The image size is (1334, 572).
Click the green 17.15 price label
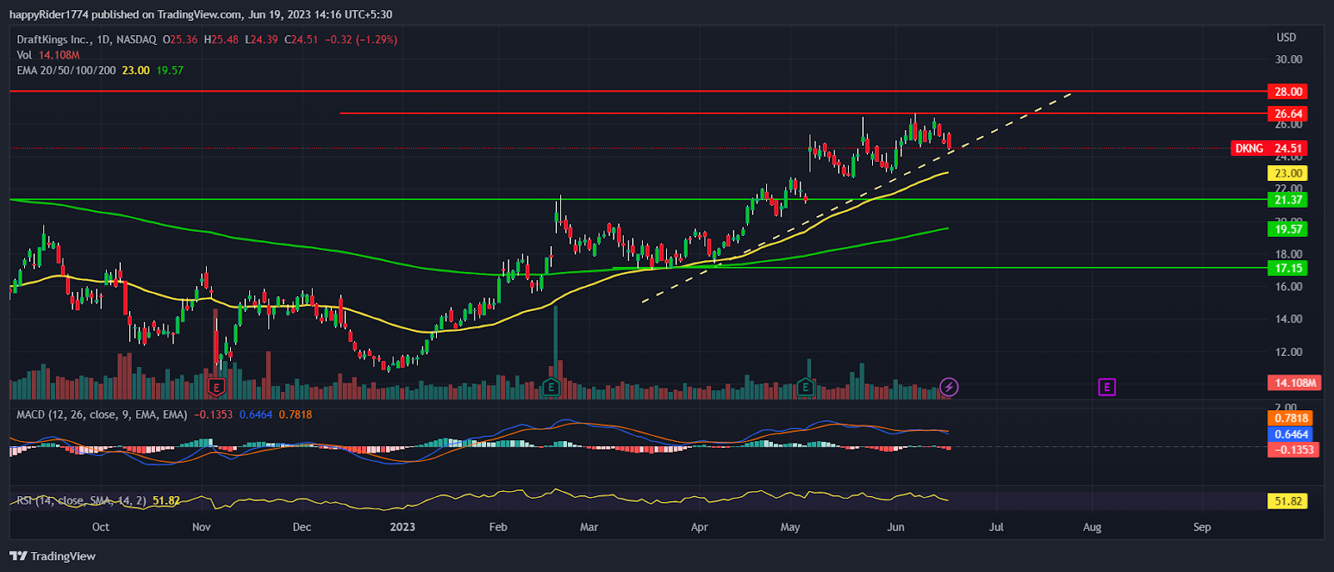1287,268
